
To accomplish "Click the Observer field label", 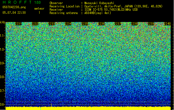I will pyautogui.click(x=56, y=3).
